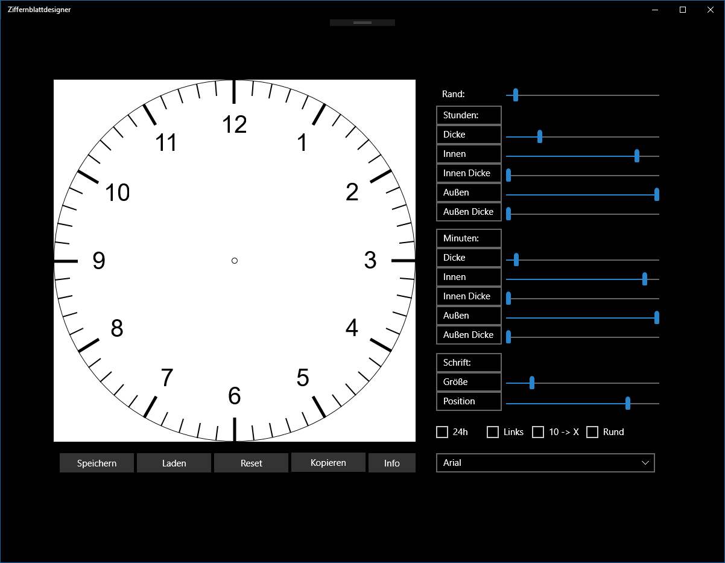Image resolution: width=725 pixels, height=563 pixels.
Task: Click the Stunden Innen slider handle
Action: click(637, 156)
